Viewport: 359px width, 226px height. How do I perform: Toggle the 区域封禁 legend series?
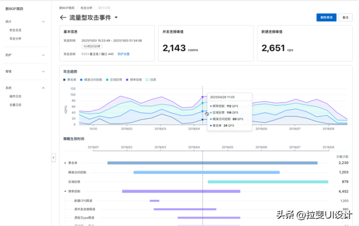pos(114,80)
